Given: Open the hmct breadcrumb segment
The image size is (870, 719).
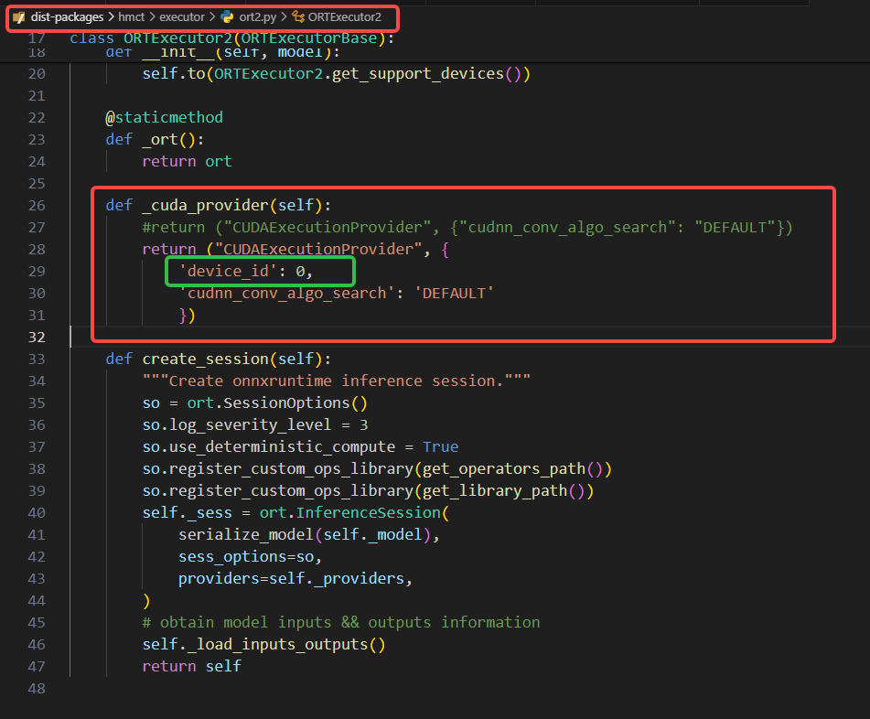Looking at the screenshot, I should (132, 17).
